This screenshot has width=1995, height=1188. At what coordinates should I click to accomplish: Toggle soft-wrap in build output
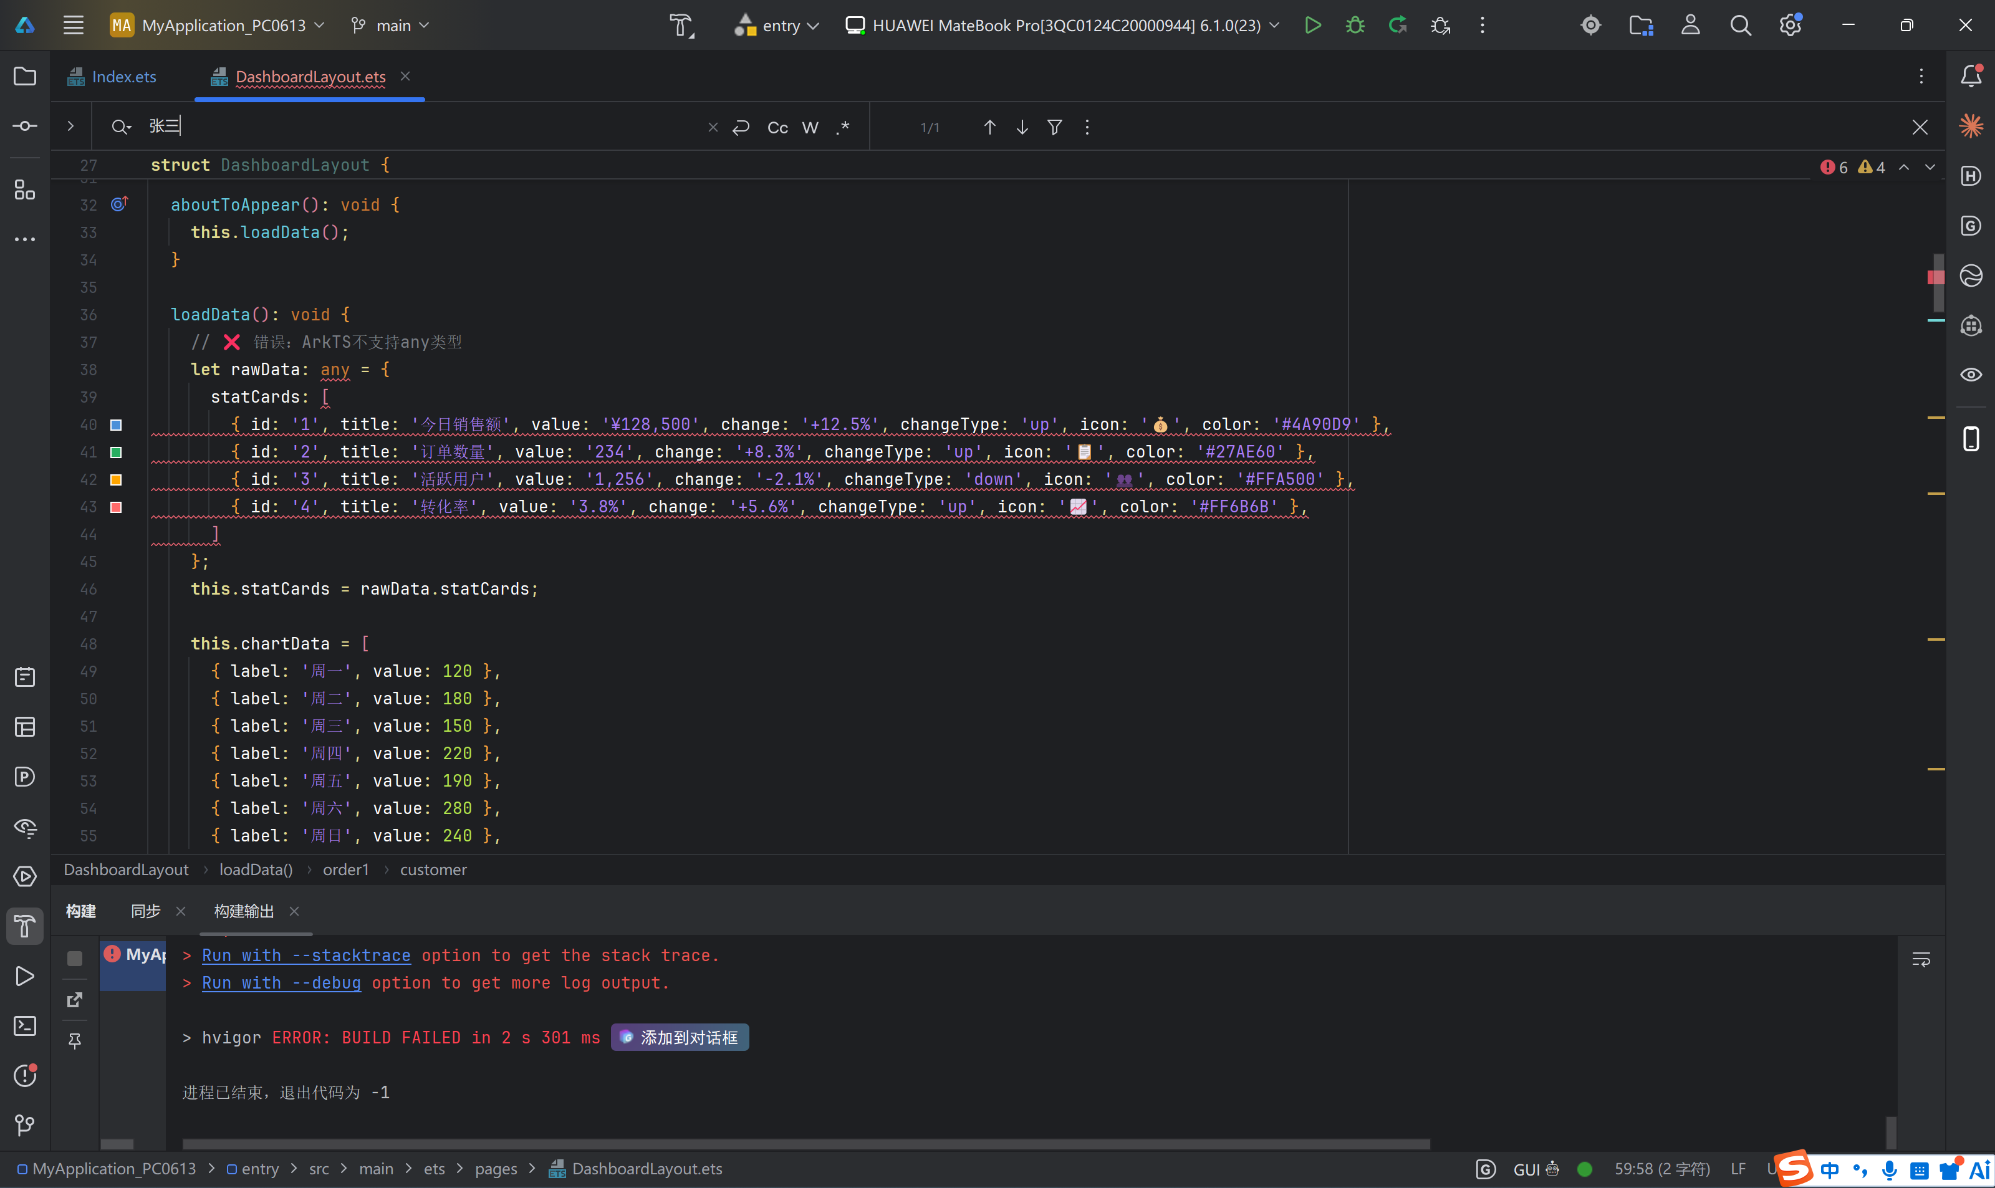(x=1921, y=959)
